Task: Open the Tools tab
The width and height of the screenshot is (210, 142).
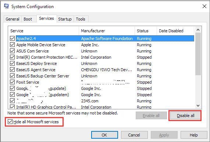Action: point(81,19)
